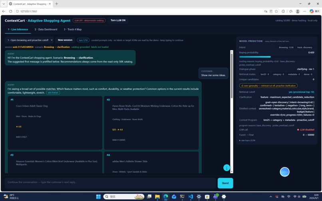This screenshot has height=201, width=322.
Task: Switch to the 3 · Track 4 Map tab
Action: (x=72, y=30)
